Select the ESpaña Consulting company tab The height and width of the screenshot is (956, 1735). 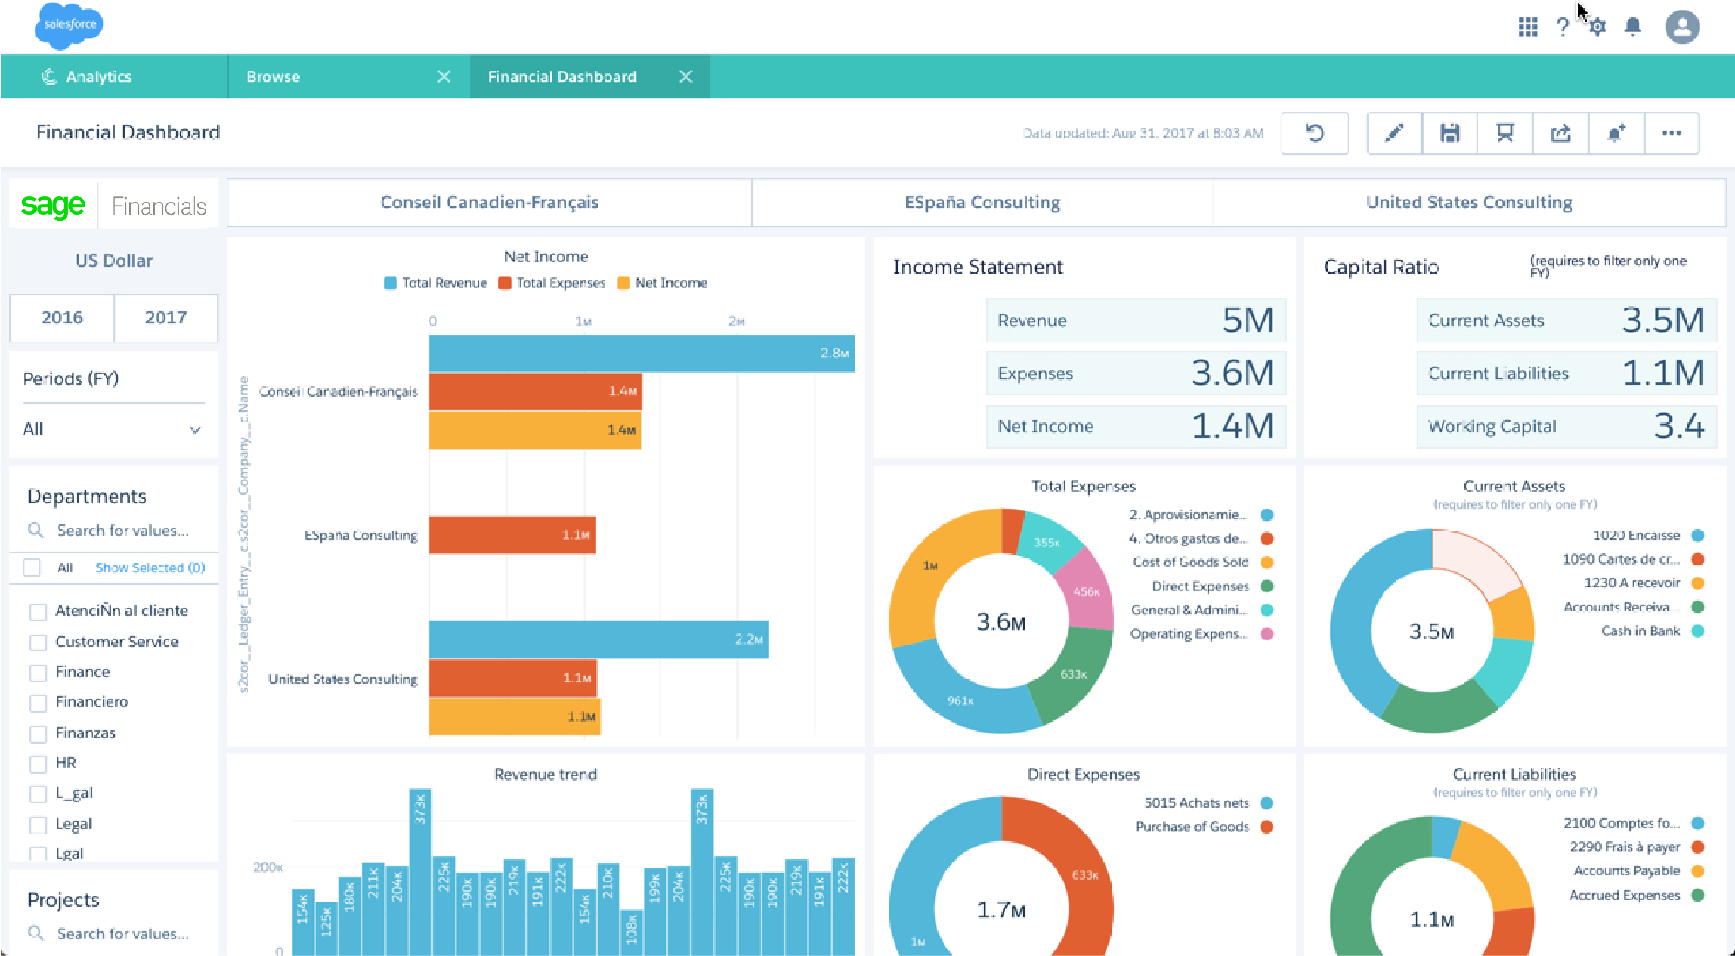982,203
